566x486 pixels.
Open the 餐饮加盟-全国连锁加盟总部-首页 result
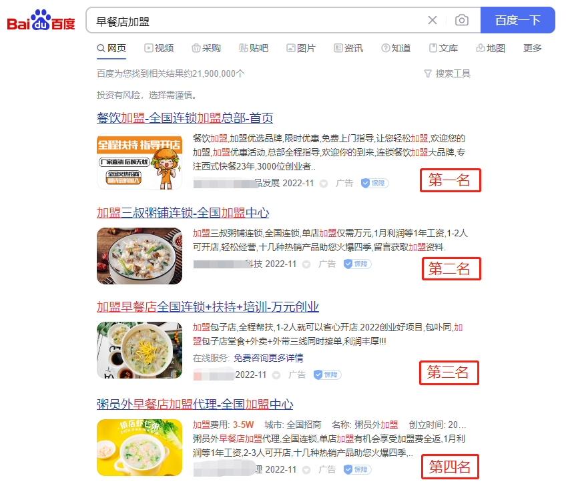185,117
